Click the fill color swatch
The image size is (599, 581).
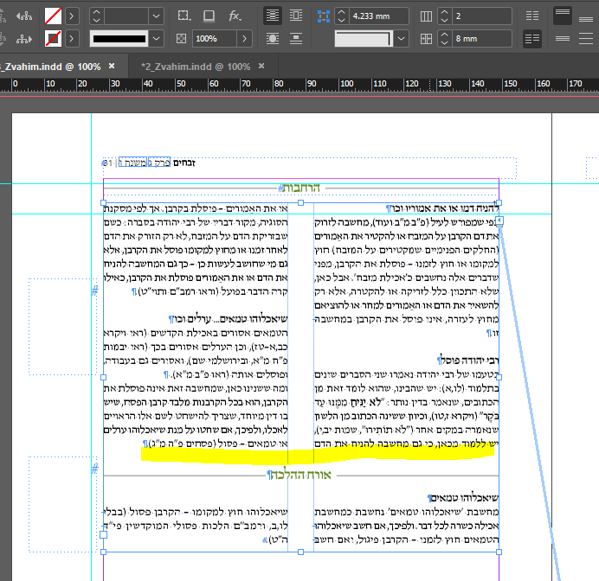[54, 16]
